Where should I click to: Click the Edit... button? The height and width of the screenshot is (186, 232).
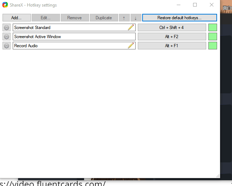(x=46, y=18)
